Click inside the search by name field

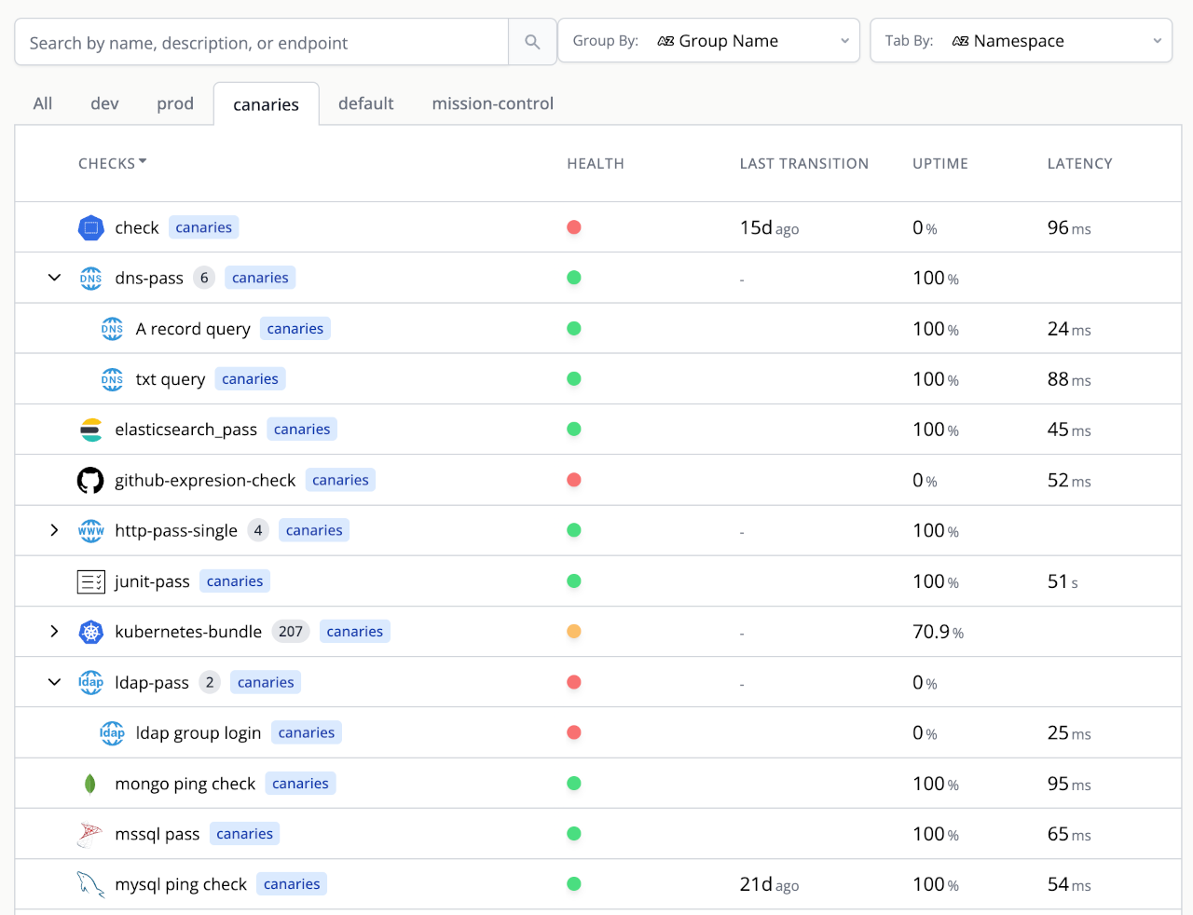[x=261, y=41]
